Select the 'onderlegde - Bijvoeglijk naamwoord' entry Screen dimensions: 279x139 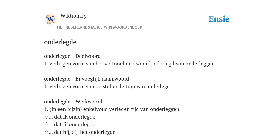tap(87, 79)
